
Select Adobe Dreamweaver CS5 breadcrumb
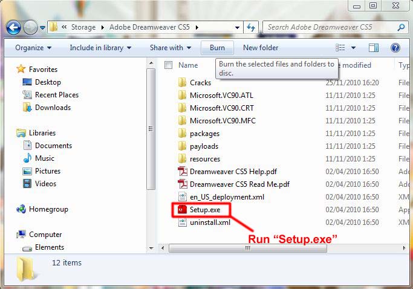pyautogui.click(x=149, y=27)
